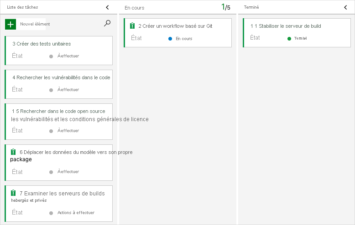Screen dimensions: 355x225
Task: Open state dropdown of task 4 card
Action: click(68, 90)
